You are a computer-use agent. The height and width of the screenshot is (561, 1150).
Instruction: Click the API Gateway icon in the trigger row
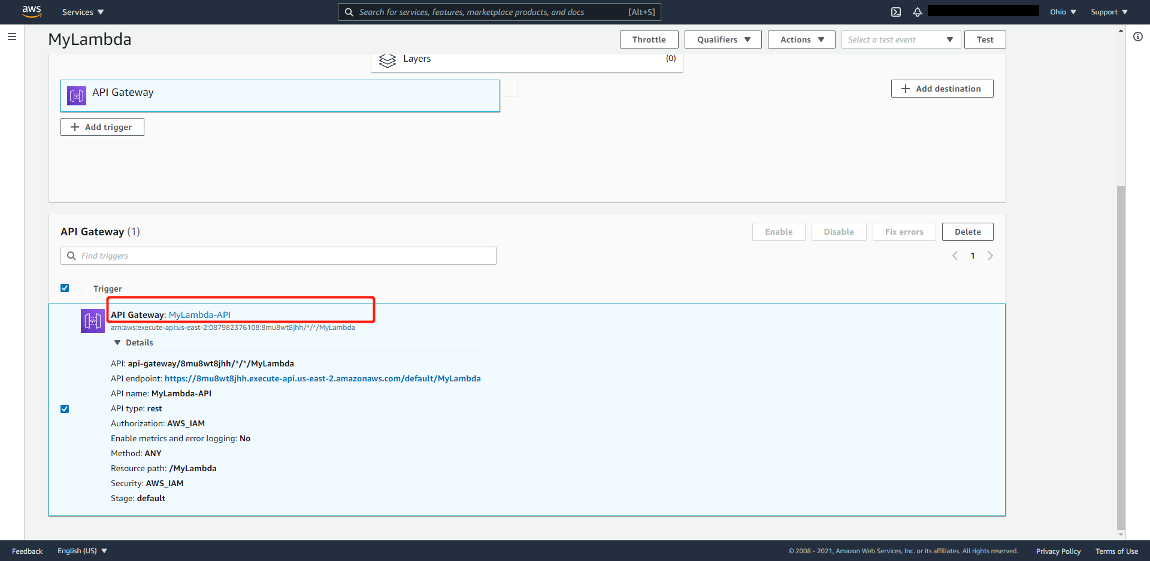[93, 320]
